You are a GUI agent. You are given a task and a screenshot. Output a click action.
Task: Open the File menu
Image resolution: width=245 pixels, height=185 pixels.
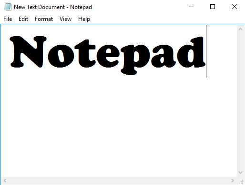click(x=8, y=19)
